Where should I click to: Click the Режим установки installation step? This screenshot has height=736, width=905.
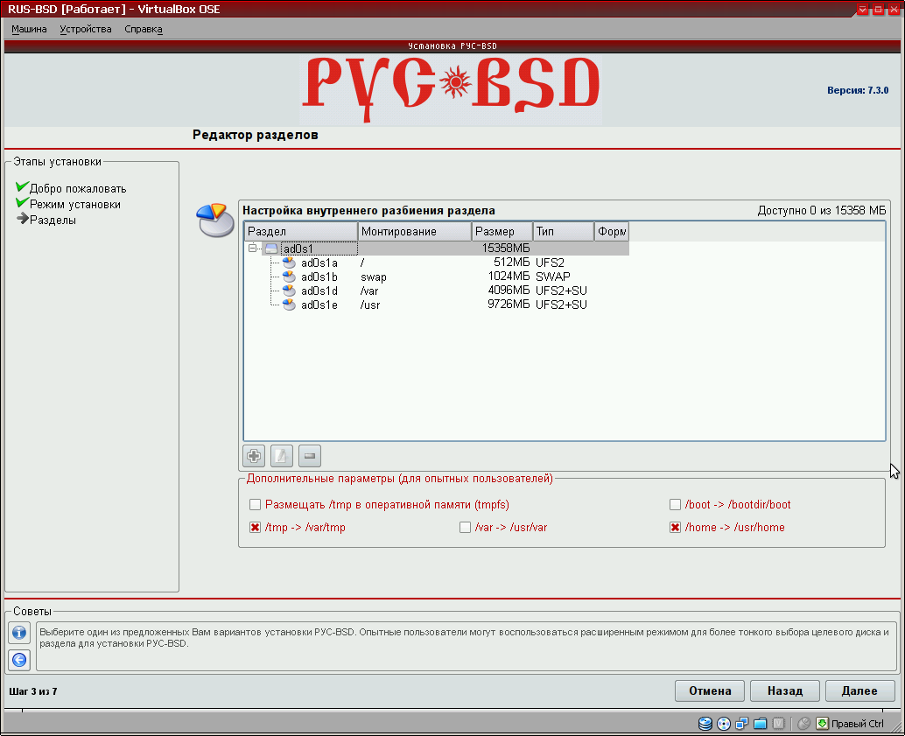point(75,205)
